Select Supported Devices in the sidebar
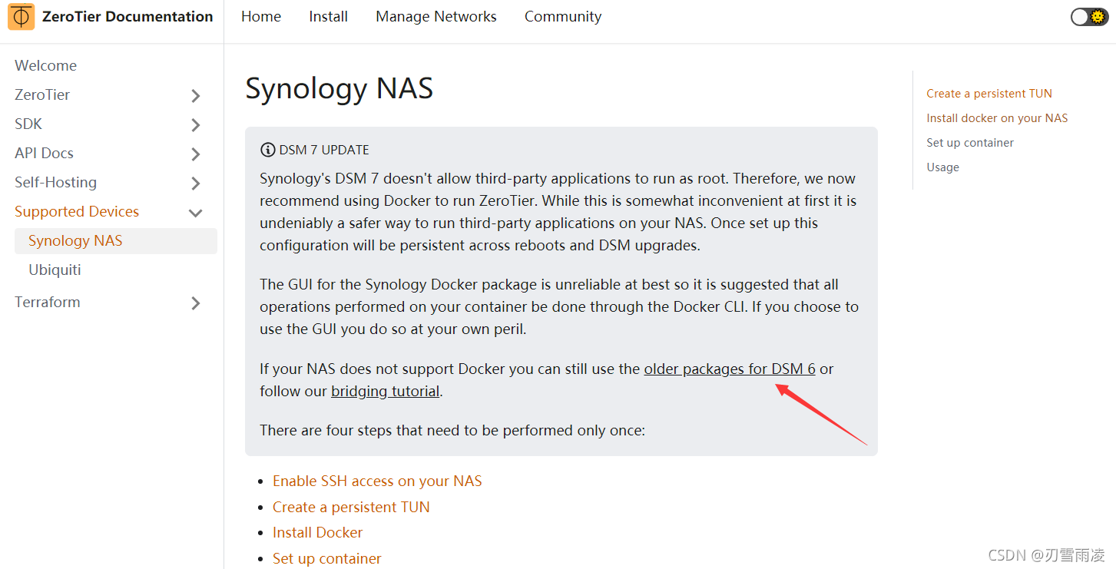This screenshot has width=1116, height=569. point(77,211)
